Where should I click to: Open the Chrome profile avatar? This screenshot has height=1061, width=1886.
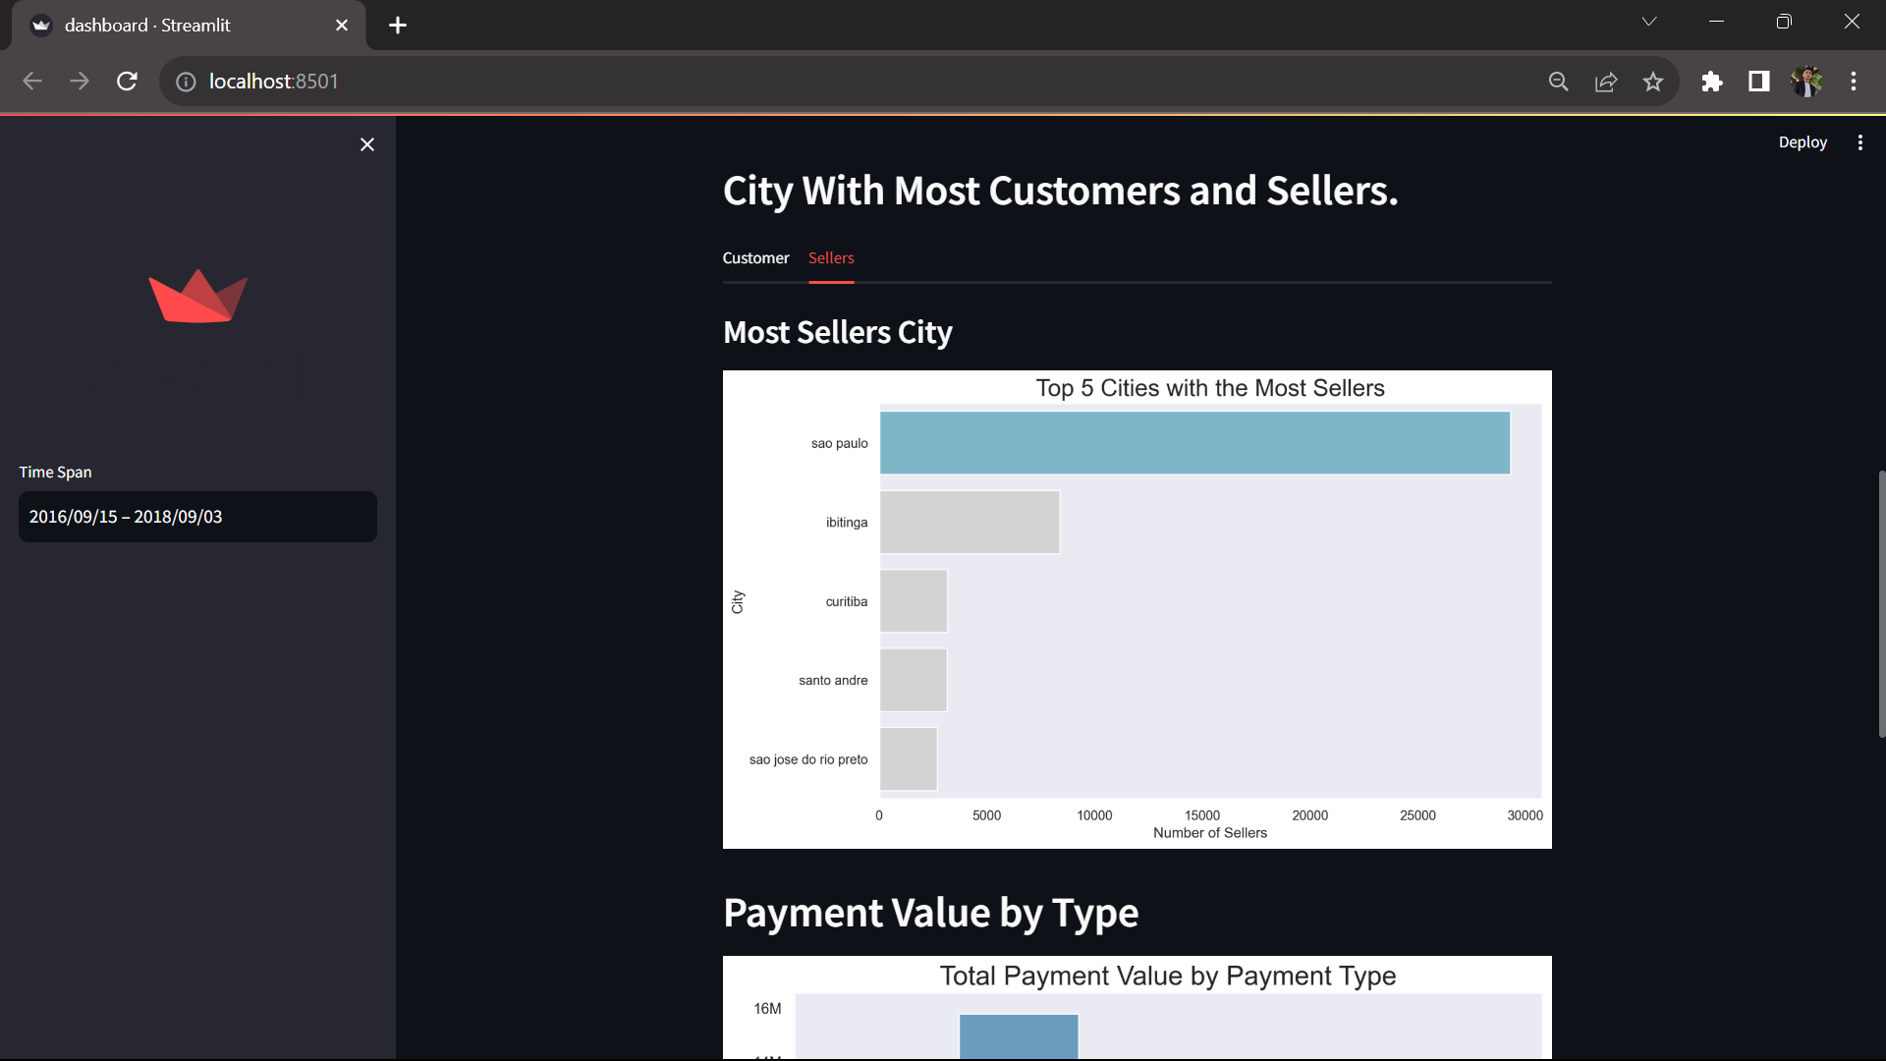tap(1806, 82)
